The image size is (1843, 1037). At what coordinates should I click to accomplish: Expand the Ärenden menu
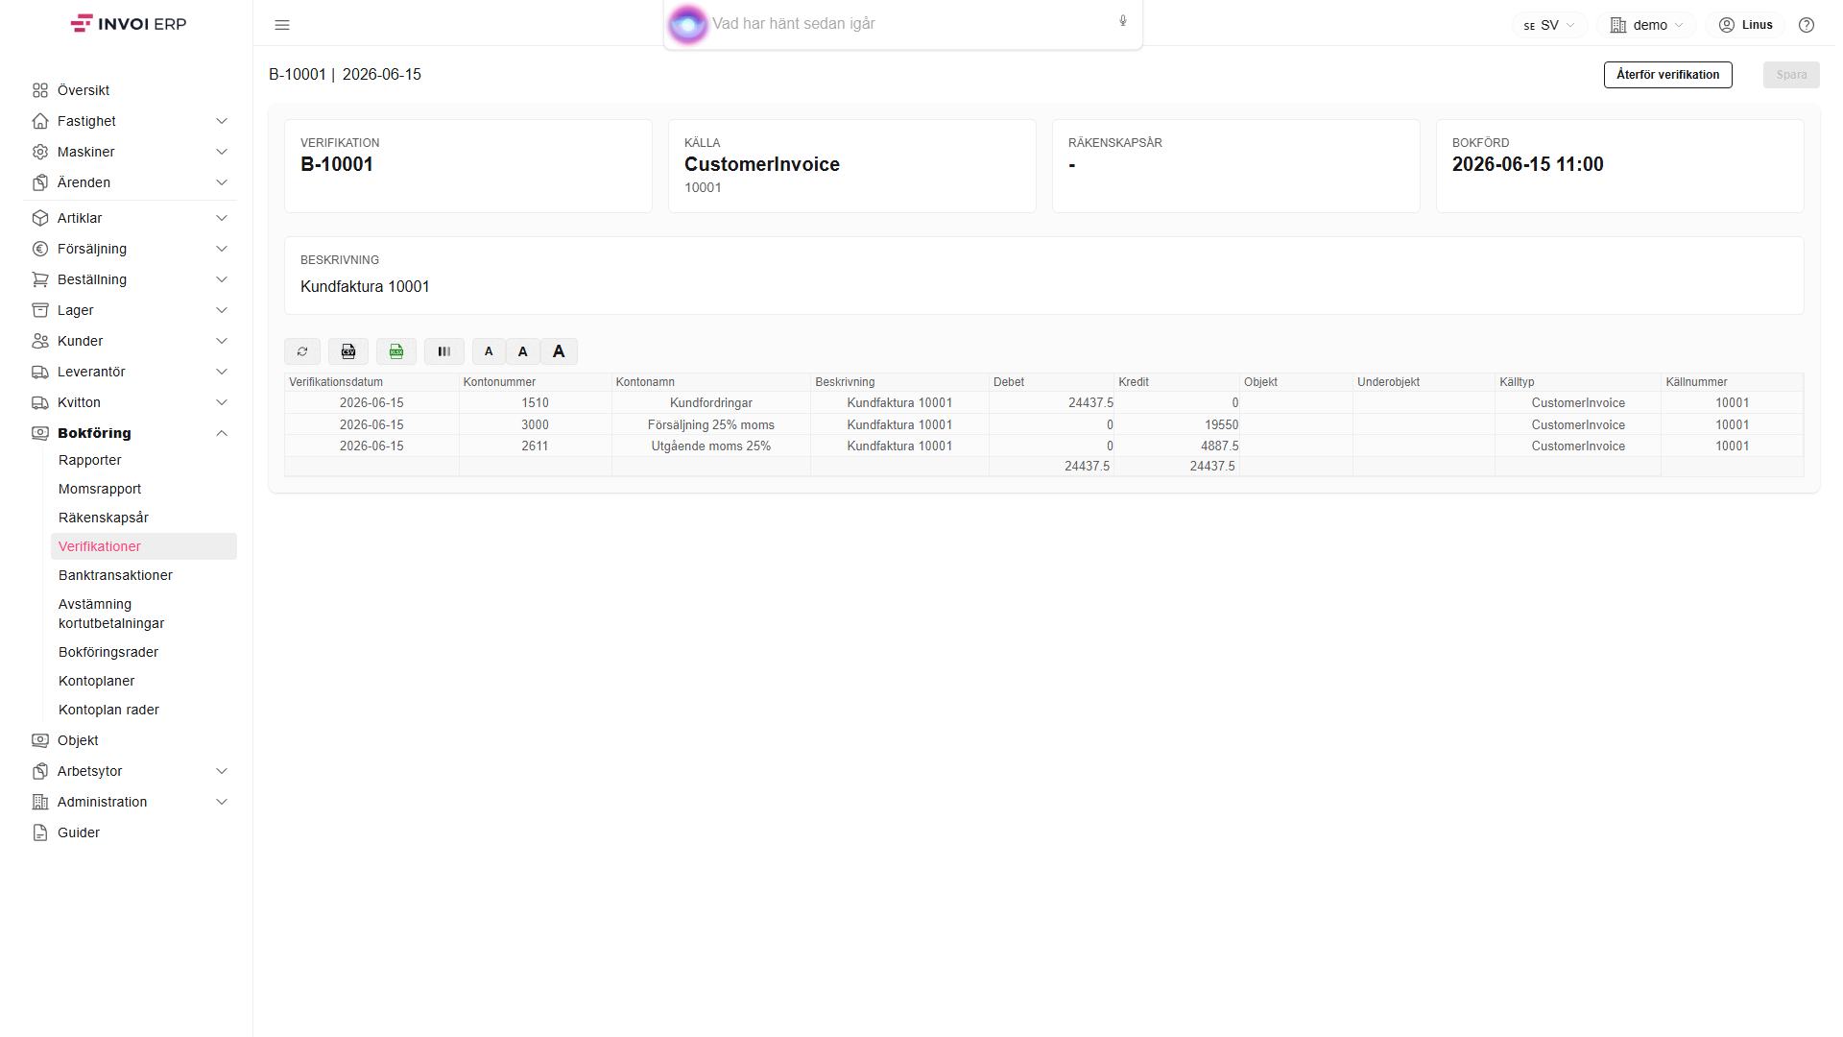(130, 182)
